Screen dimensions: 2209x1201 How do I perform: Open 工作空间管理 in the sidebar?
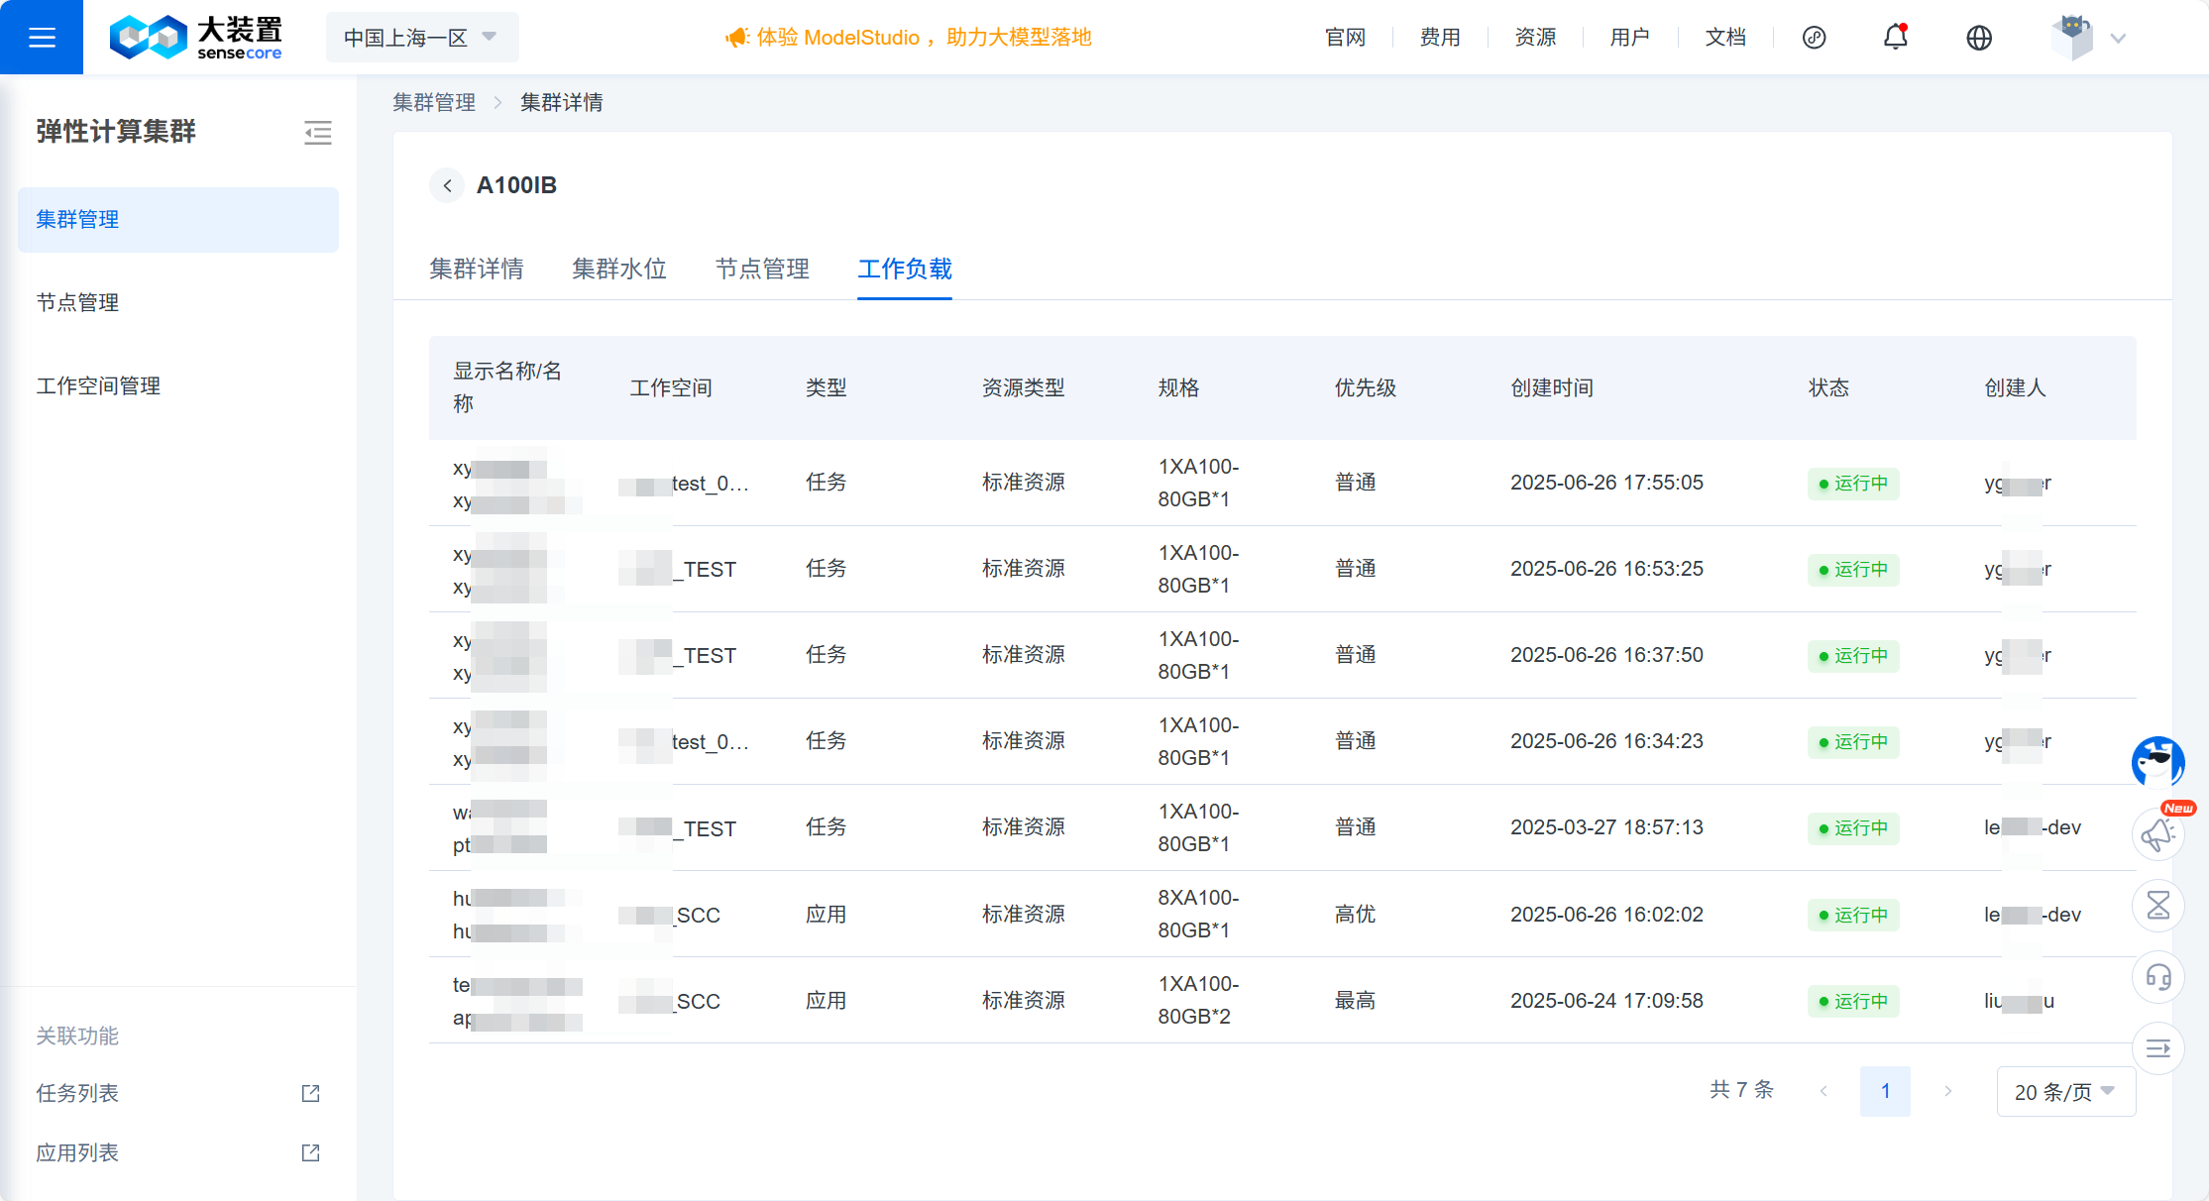[98, 385]
